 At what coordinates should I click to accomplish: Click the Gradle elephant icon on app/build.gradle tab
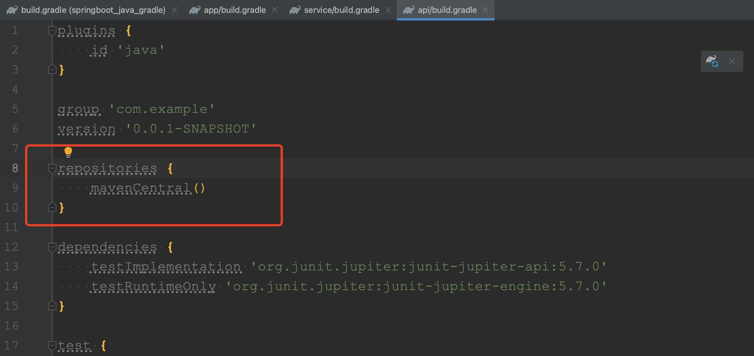click(195, 10)
